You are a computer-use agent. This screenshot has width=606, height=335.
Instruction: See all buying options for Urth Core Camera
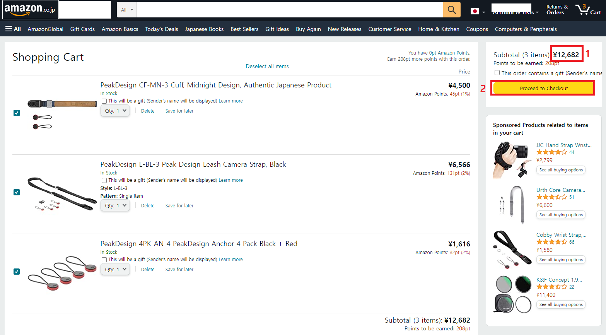tap(561, 215)
